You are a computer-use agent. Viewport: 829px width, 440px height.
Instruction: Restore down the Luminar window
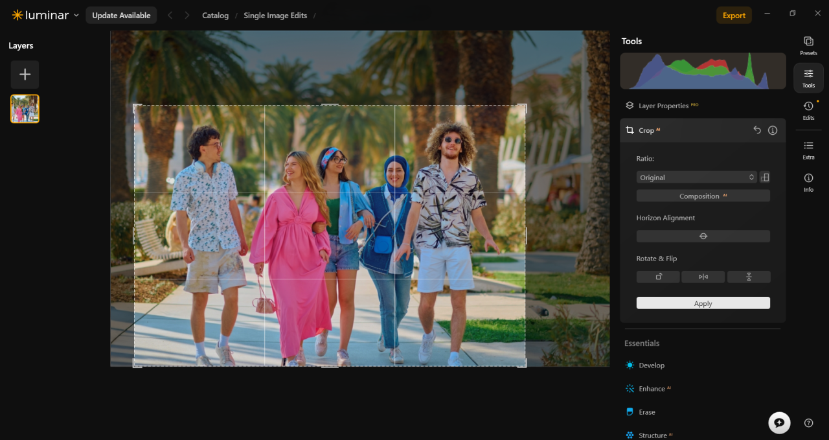click(793, 14)
